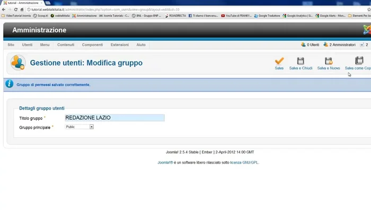This screenshot has height=214, width=371.
Task: Click Salva e Nuovo toolbar icon
Action: [329, 61]
